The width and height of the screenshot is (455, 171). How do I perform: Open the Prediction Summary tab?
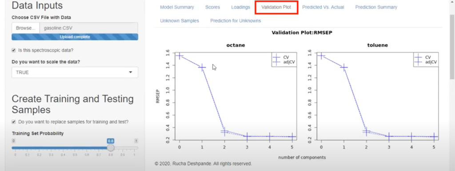[376, 7]
